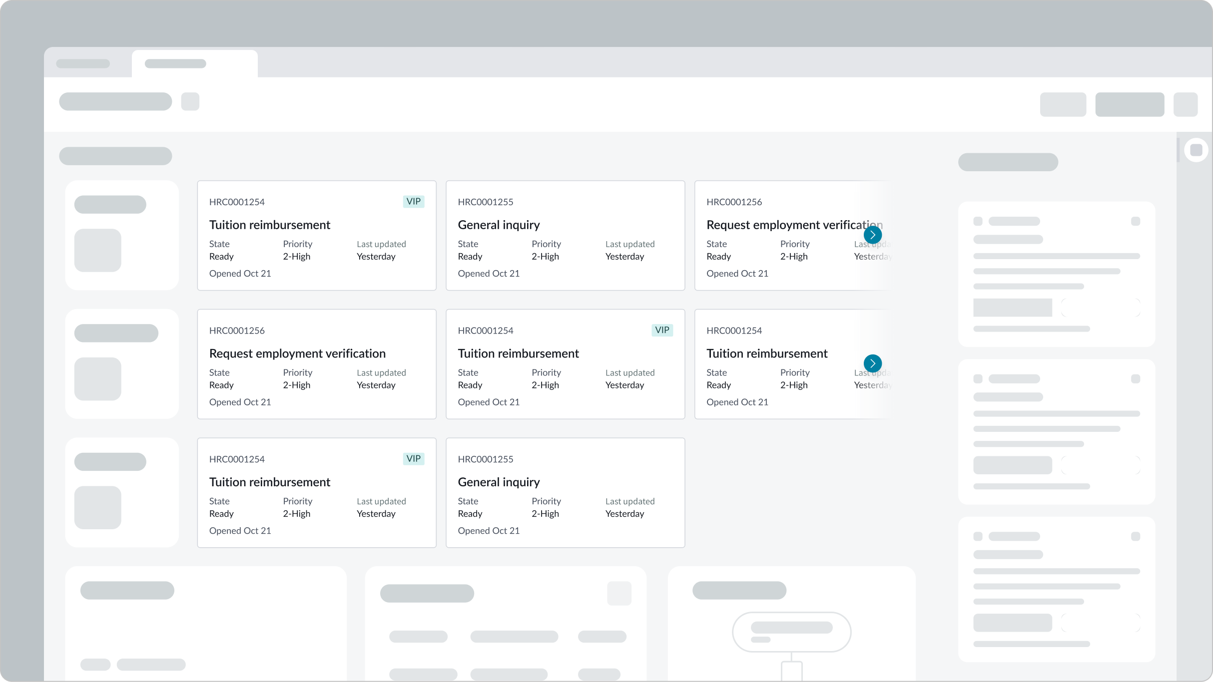Click next arrow in second card row
Viewport: 1213px width, 682px height.
tap(872, 363)
